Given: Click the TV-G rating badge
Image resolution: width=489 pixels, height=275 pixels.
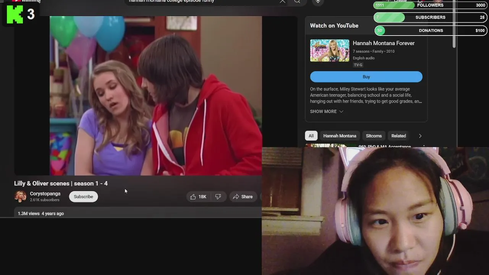Looking at the screenshot, I should [x=358, y=65].
